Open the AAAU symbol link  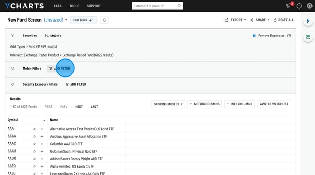point(11,151)
